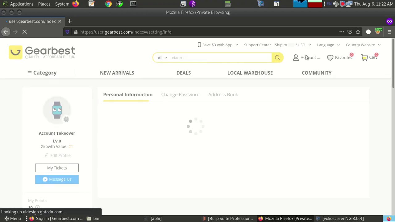Click the site padlock icon
Image resolution: width=395 pixels, height=222 pixels.
pyautogui.click(x=76, y=32)
